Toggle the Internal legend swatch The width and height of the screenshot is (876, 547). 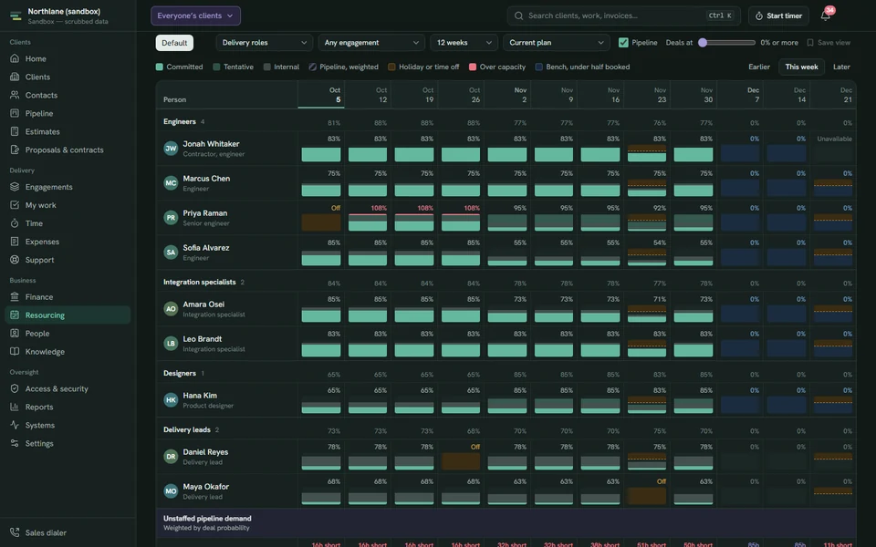267,67
